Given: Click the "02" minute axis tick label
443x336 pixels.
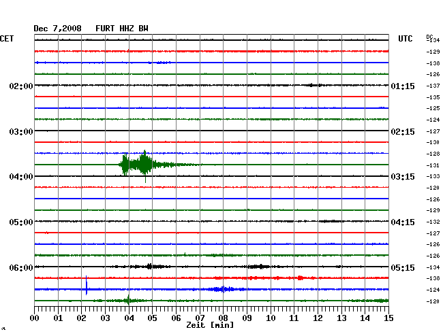Looking at the screenshot, I should click(81, 318).
